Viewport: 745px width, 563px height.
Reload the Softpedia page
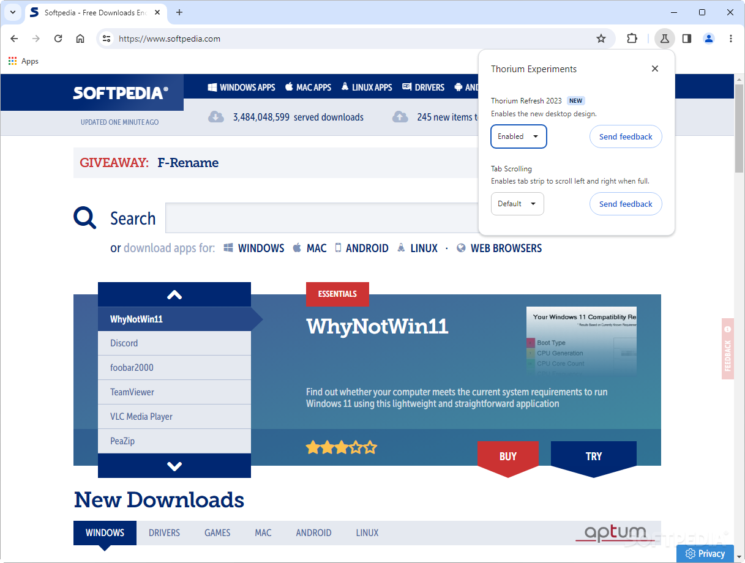coord(58,39)
